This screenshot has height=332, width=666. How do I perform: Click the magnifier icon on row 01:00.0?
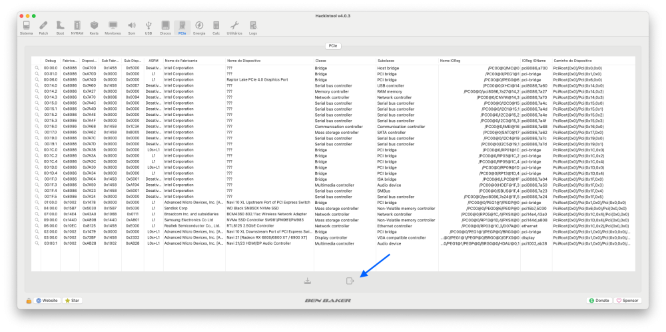tap(37, 203)
